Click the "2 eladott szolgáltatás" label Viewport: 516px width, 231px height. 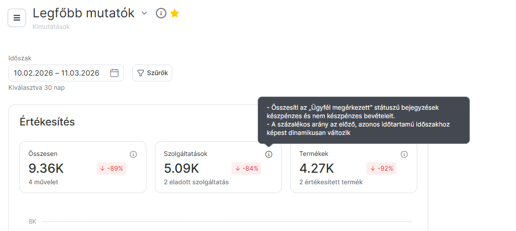196,182
